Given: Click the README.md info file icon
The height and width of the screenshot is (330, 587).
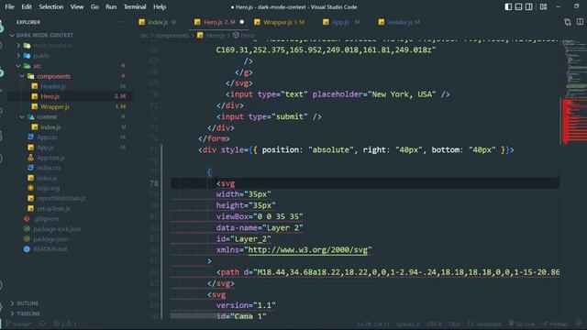Looking at the screenshot, I should [x=27, y=249].
